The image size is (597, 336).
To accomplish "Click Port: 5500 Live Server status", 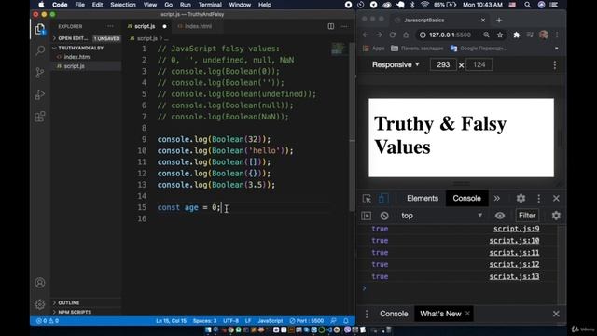I will 307,321.
